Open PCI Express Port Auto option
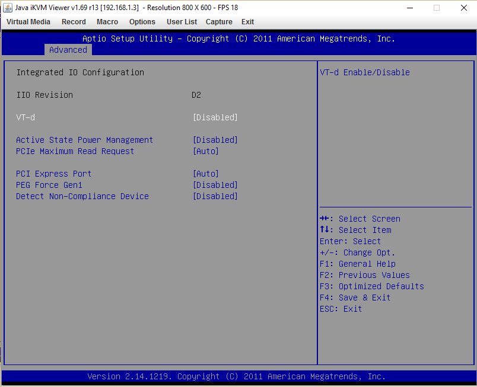Viewport: 477px width, 387px height. [206, 174]
